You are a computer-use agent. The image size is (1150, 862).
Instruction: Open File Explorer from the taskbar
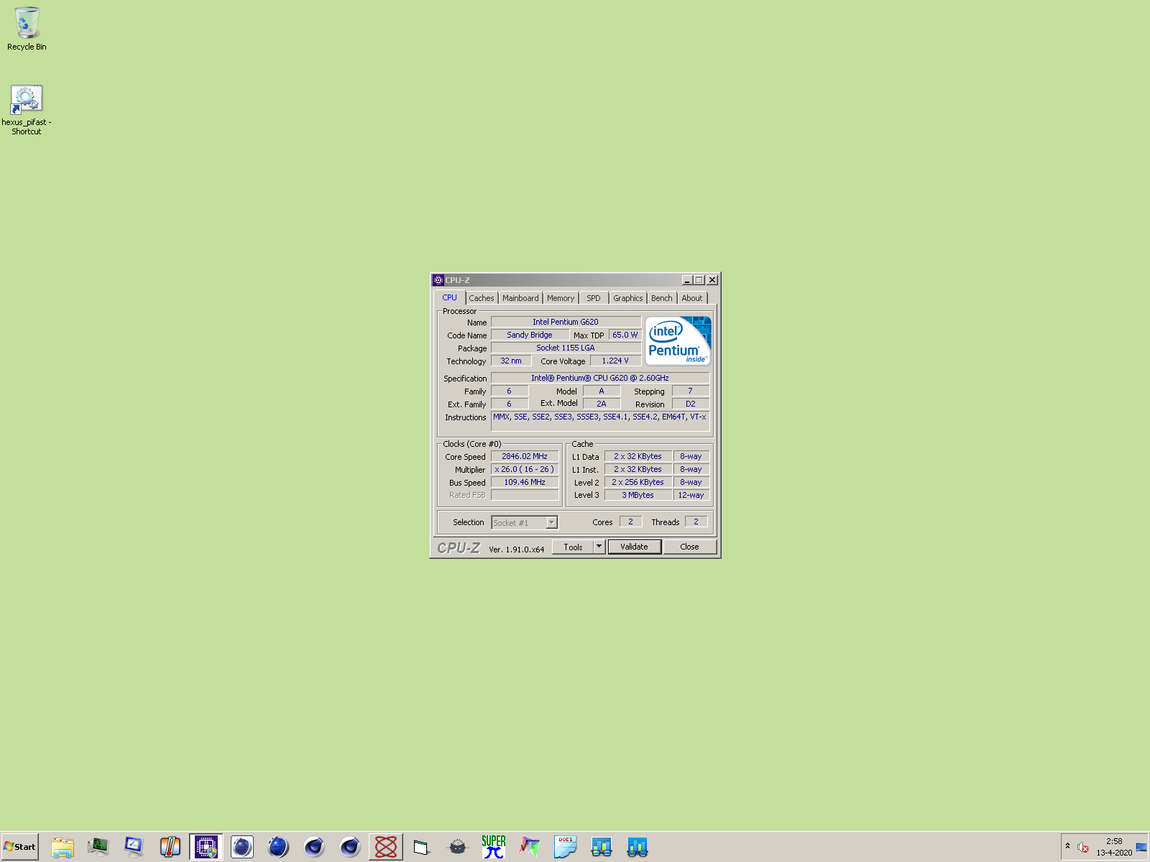[x=63, y=847]
